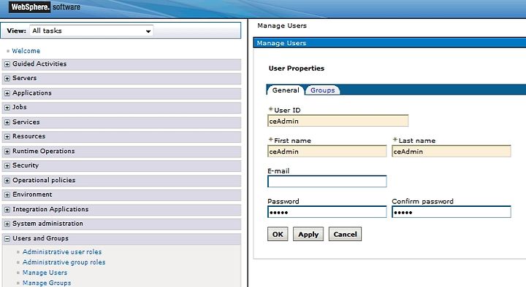Viewport: 526px width, 287px height.
Task: Switch to the Groups tab
Action: pyautogui.click(x=322, y=90)
